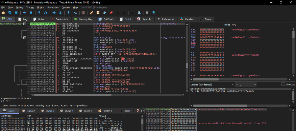Switch to the References tab
The image size is (296, 131).
click(x=166, y=19)
